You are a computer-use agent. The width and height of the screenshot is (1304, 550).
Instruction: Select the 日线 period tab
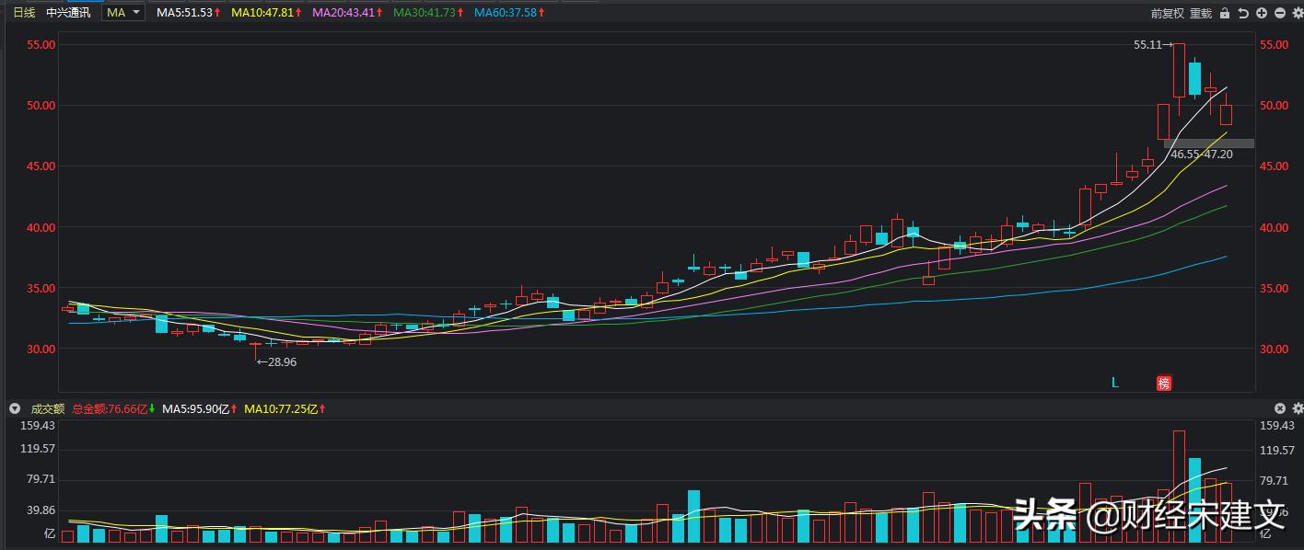pyautogui.click(x=24, y=13)
